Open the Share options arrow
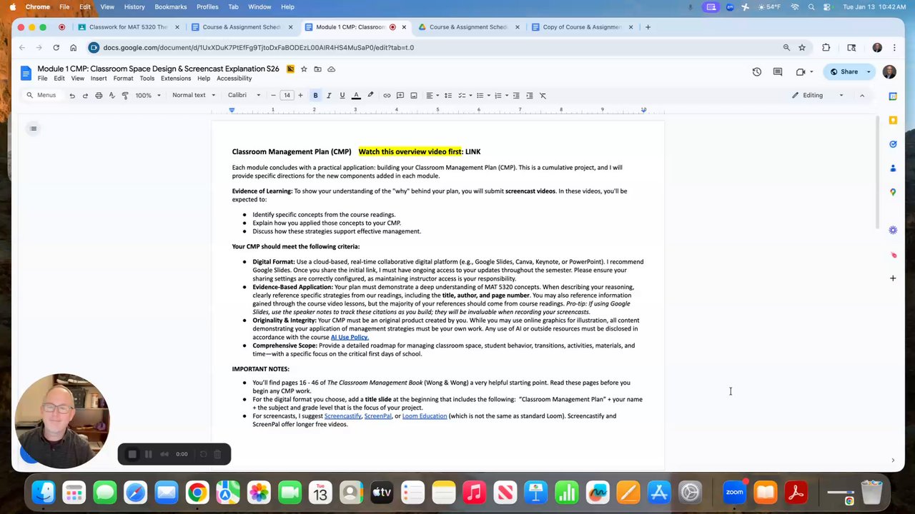The height and width of the screenshot is (514, 915). pos(869,71)
